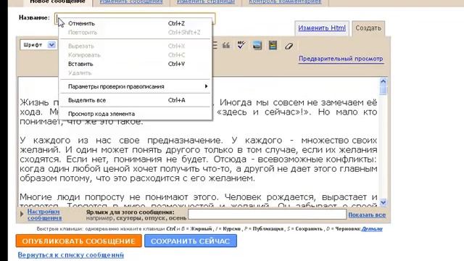The image size is (464, 261).
Task: Insert a blockquote with the quote icon
Action: point(226,46)
